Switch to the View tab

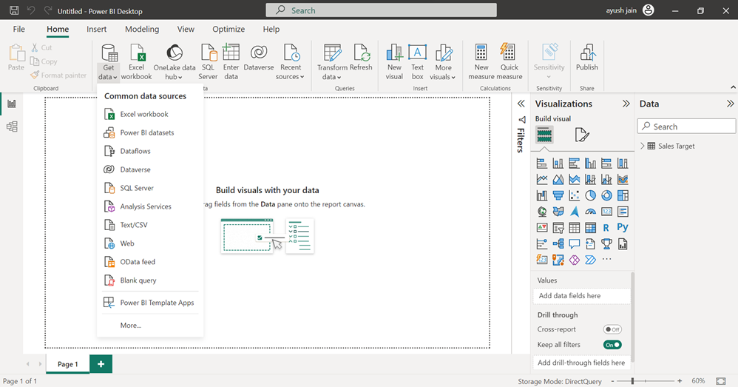click(x=186, y=29)
